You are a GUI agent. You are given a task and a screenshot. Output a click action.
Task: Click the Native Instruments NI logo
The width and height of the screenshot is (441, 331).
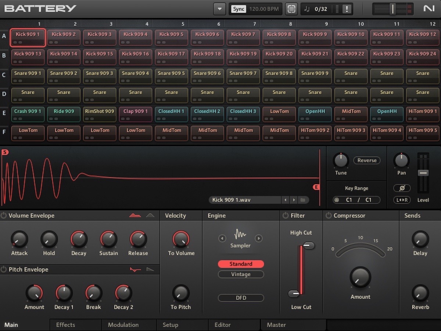(x=429, y=8)
